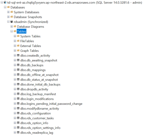The image size is (143, 135).
Task: Expand the FileTables node
Action: [x=15, y=41]
